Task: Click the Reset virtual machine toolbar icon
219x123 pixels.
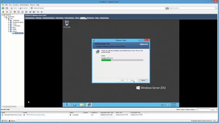Action: tap(15, 12)
